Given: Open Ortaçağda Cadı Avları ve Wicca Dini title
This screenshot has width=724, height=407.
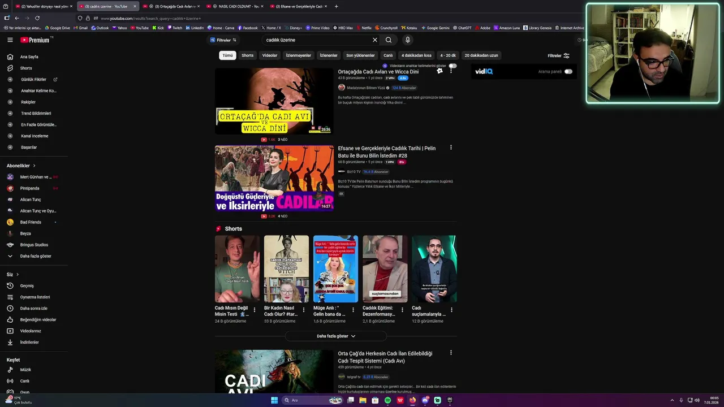Looking at the screenshot, I should pos(378,72).
